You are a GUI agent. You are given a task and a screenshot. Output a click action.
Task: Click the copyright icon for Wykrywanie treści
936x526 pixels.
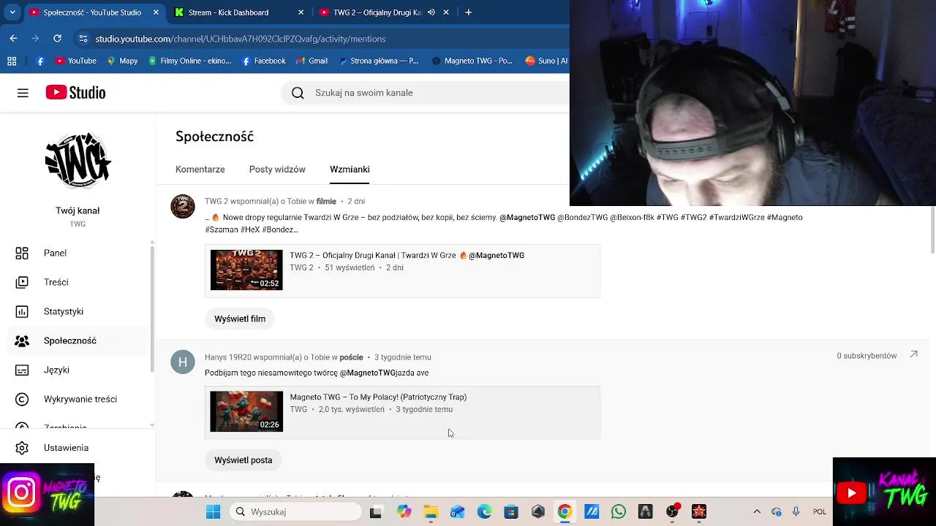coord(22,399)
